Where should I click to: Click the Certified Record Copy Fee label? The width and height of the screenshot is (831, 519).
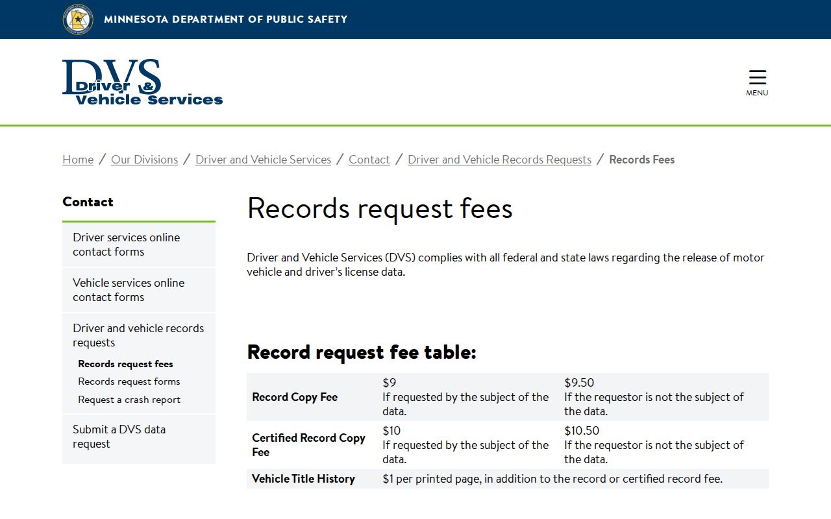point(309,445)
